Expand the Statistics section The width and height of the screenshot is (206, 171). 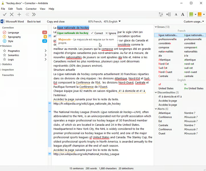7,64
